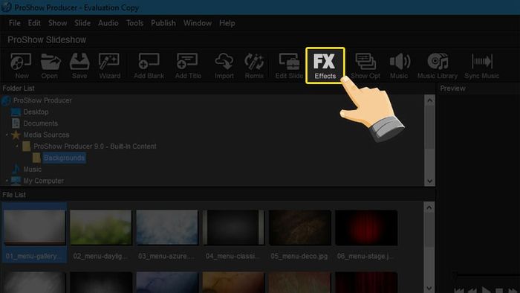Open Show Opt settings
Viewport: 520px width, 293px height.
(365, 65)
